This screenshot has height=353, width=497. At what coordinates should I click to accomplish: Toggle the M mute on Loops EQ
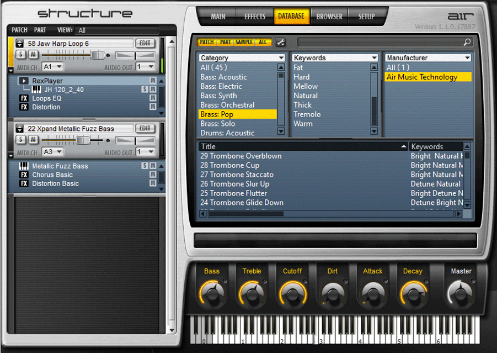tap(152, 98)
